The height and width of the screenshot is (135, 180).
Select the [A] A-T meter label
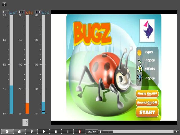click(13, 13)
